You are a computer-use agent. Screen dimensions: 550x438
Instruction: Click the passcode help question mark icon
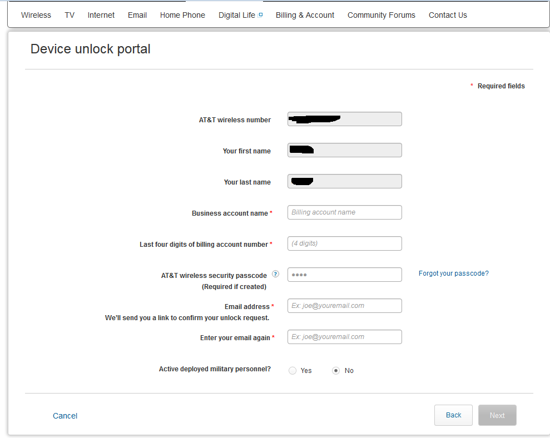click(x=275, y=275)
